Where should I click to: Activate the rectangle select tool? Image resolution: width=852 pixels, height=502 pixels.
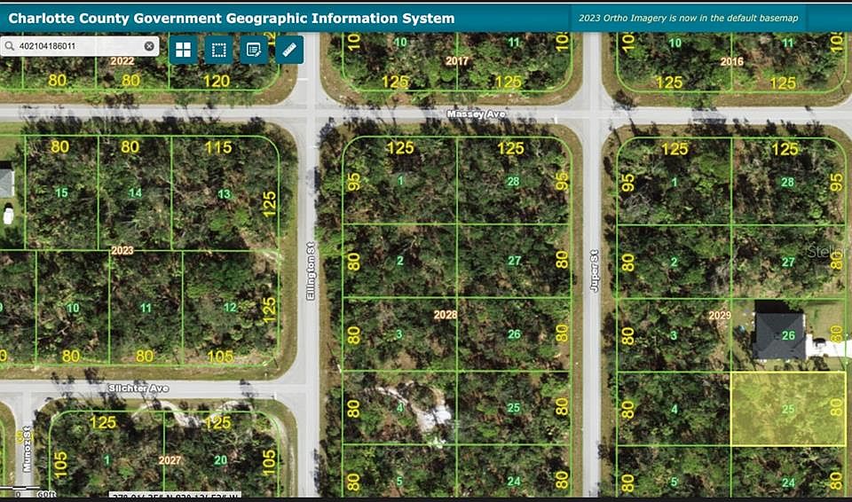click(218, 50)
